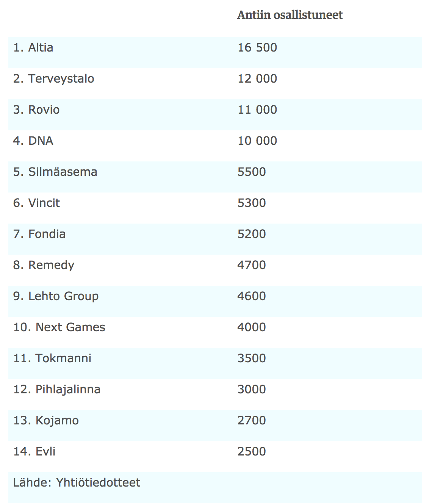Select the '9. Lehto Group' entry
Viewport: 432px width, 504px height.
coord(56,296)
